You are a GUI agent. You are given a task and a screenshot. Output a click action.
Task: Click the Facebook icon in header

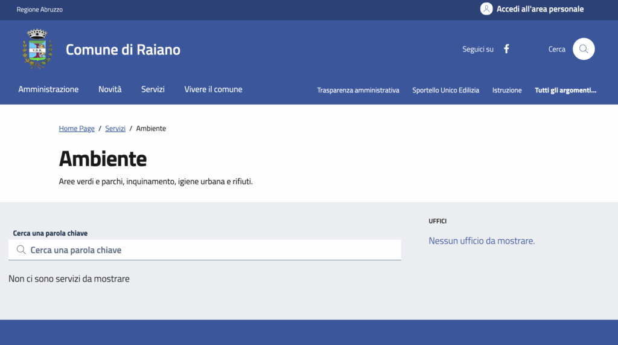(506, 49)
